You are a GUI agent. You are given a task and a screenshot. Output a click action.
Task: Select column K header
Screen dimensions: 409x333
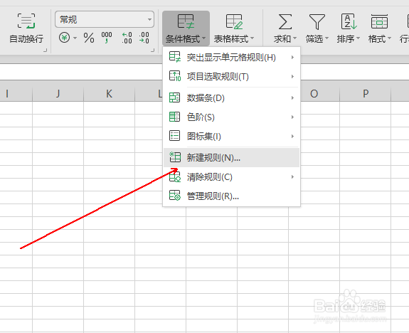tap(109, 93)
